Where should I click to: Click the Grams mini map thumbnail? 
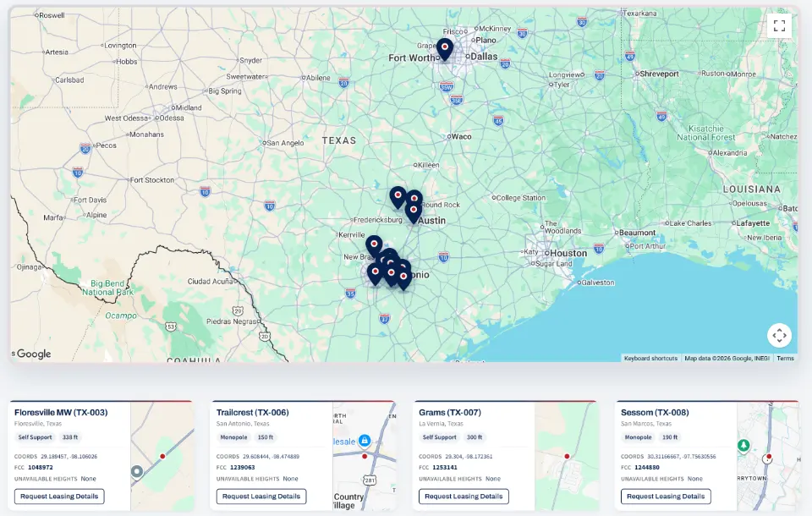click(567, 457)
